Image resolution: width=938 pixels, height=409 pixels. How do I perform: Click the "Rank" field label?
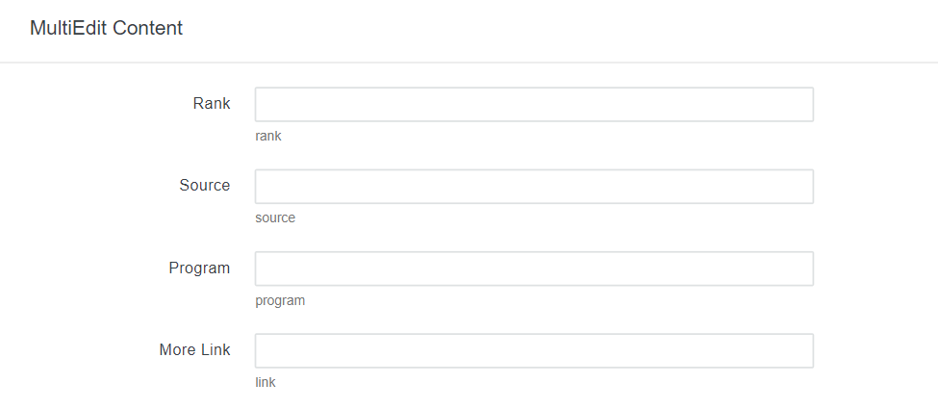(212, 103)
